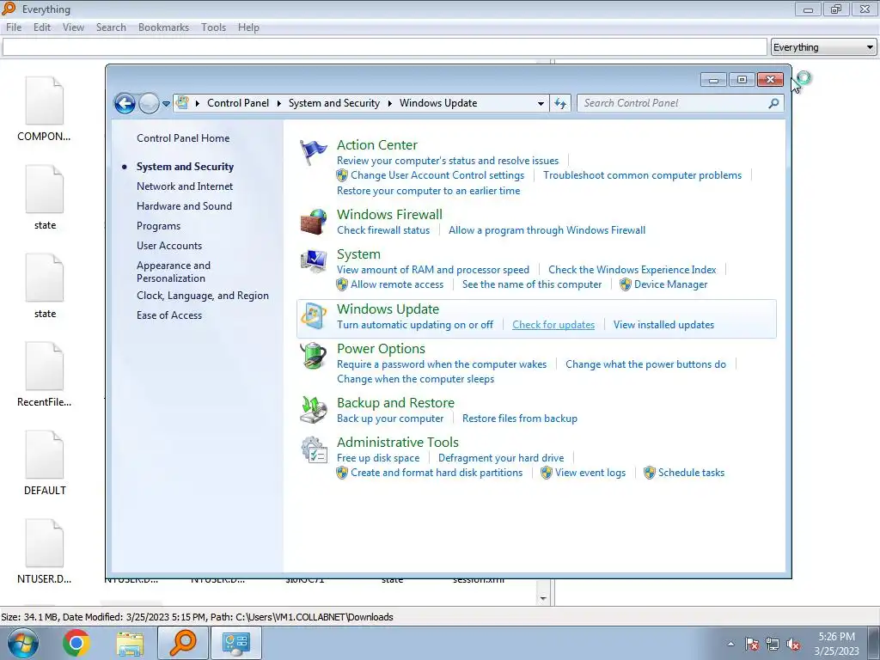Open Restore files from backup
The height and width of the screenshot is (660, 880).
click(520, 419)
